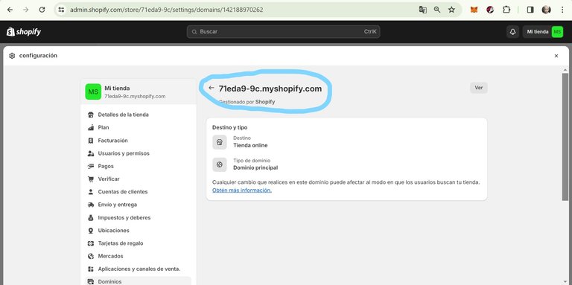Viewport: 572px width, 285px height.
Task: Click the zoom magnifier icon in address bar
Action: tap(437, 10)
